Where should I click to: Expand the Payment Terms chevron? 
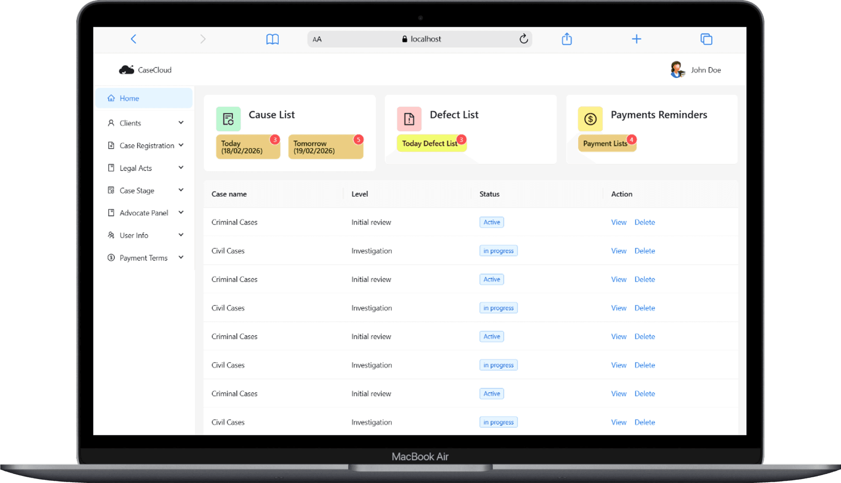point(181,257)
